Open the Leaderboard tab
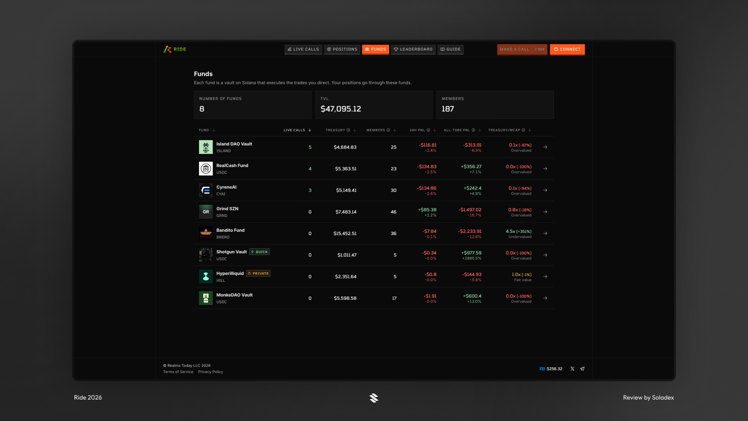The image size is (748, 421). (x=413, y=50)
